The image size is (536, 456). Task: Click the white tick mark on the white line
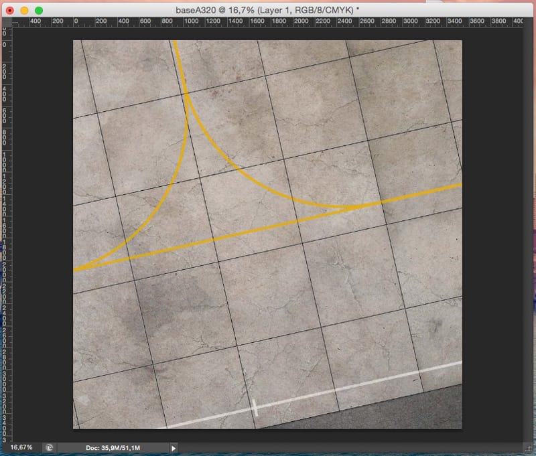(x=255, y=407)
